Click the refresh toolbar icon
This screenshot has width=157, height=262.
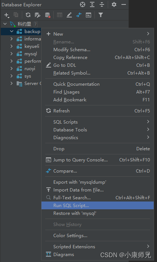pyautogui.click(x=28, y=15)
